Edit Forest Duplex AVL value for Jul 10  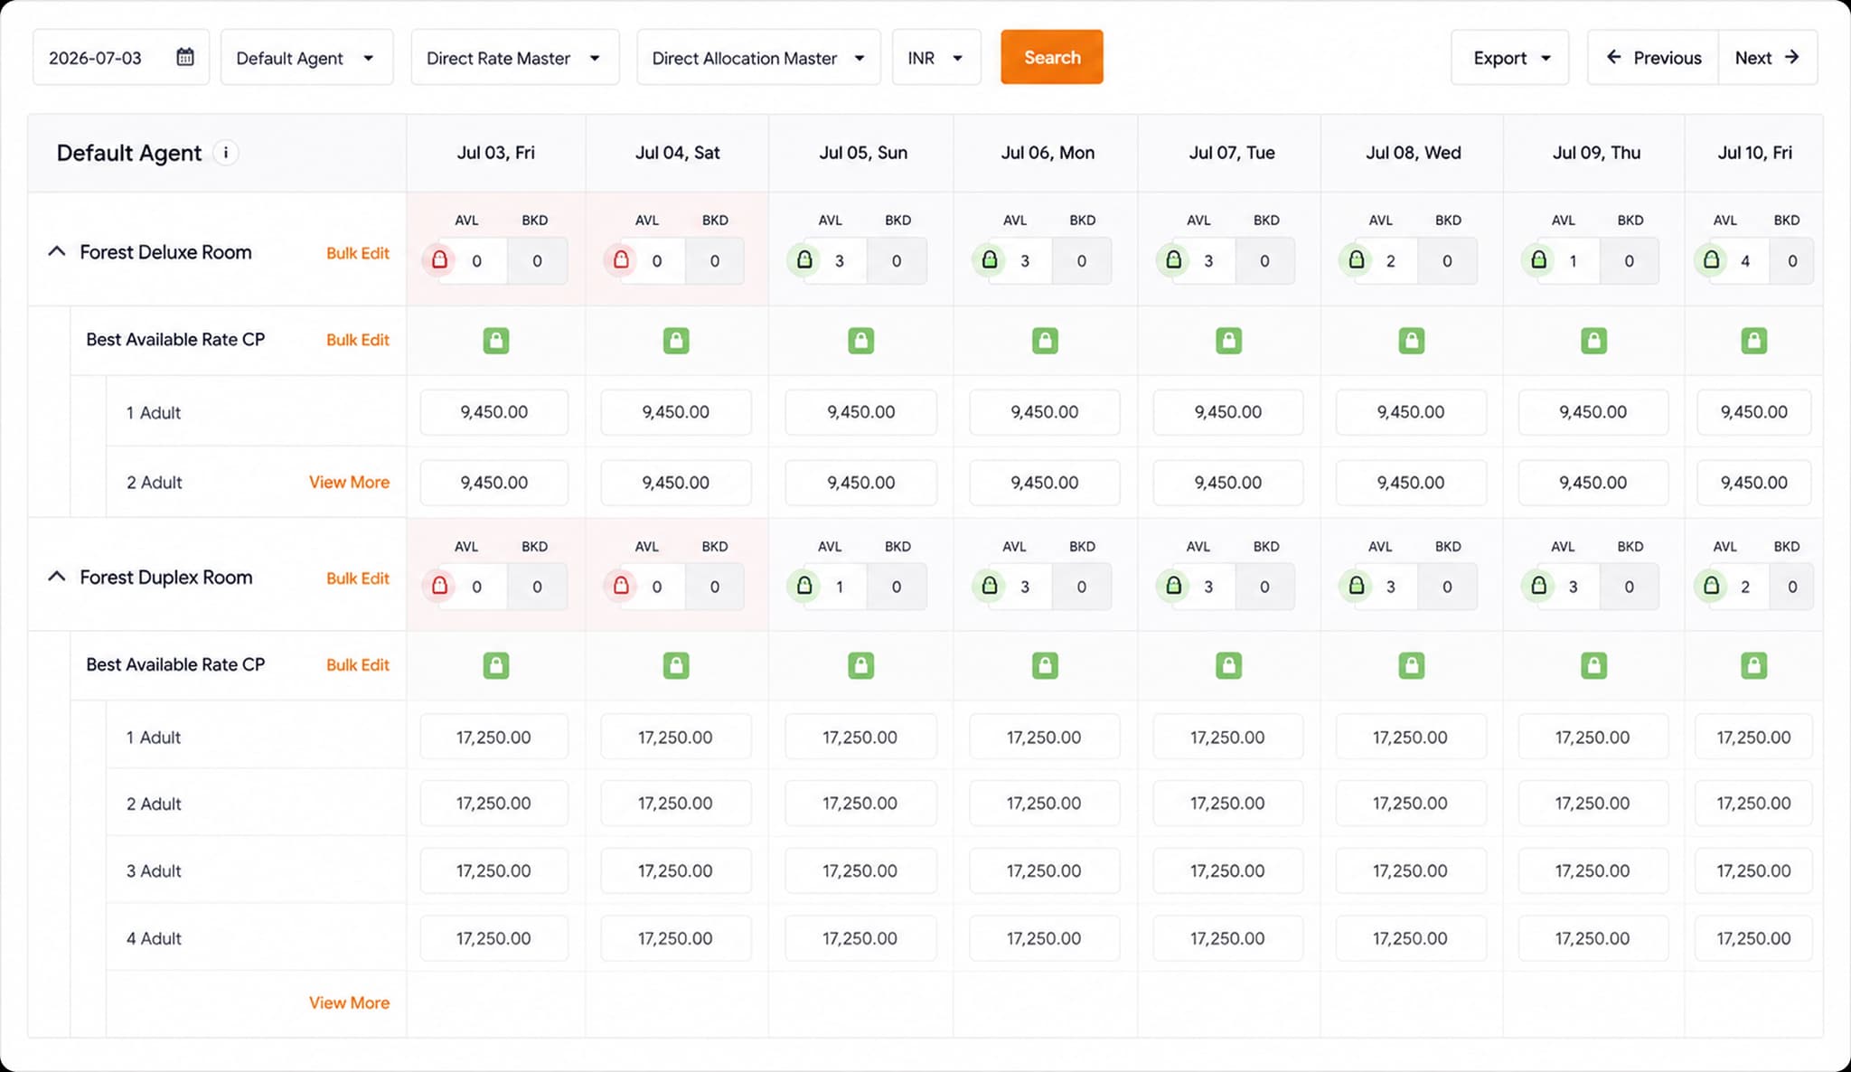coord(1745,587)
